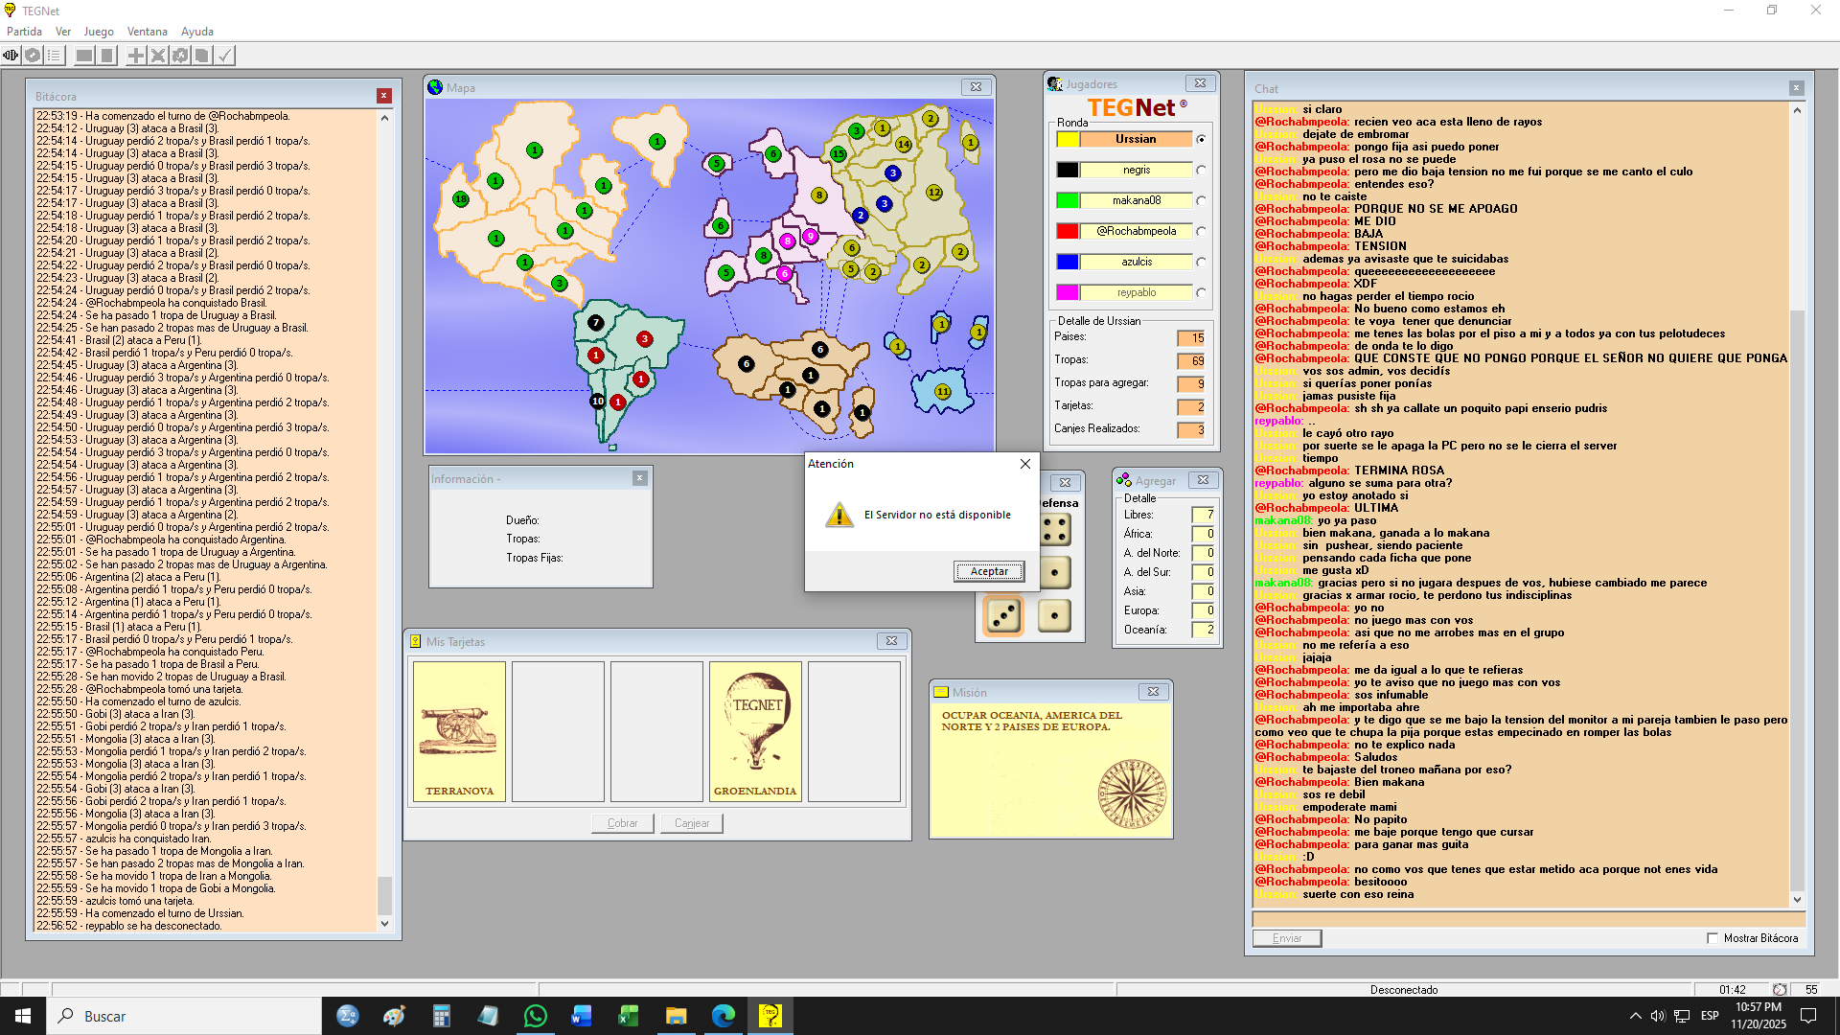This screenshot has width=1840, height=1035.
Task: Click the crossed swords attack toolbar icon
Action: [x=158, y=56]
